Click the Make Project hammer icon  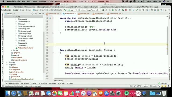point(65,10)
